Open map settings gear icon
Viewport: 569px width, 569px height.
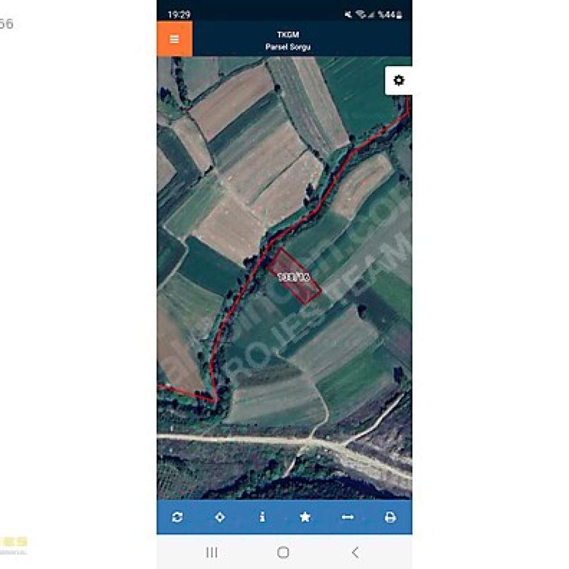(x=398, y=80)
